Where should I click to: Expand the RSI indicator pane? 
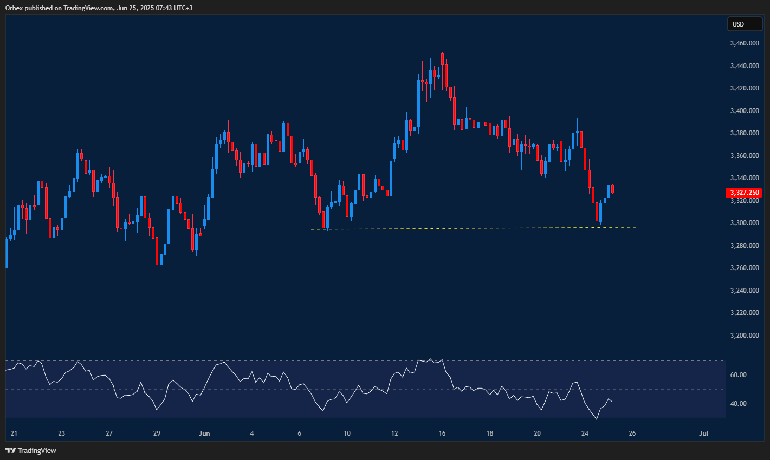(363, 384)
